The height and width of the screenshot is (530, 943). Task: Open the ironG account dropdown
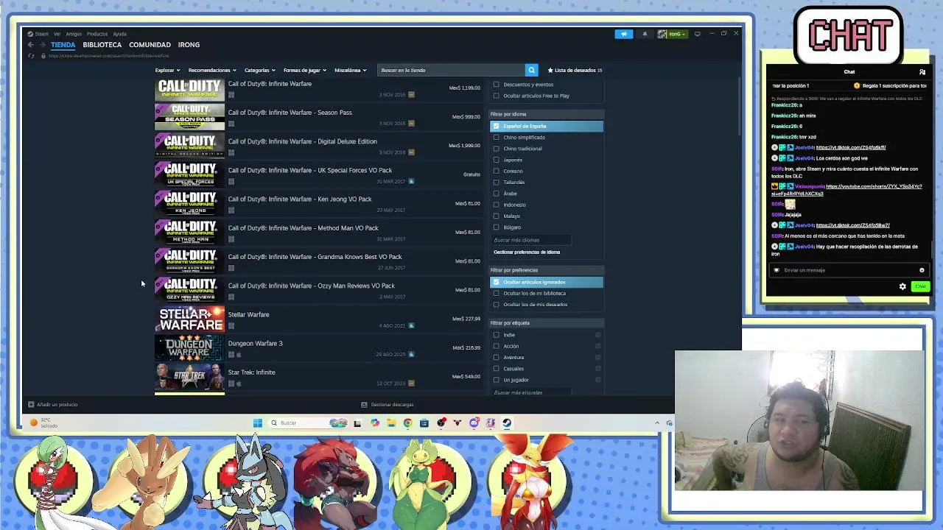[x=673, y=34]
